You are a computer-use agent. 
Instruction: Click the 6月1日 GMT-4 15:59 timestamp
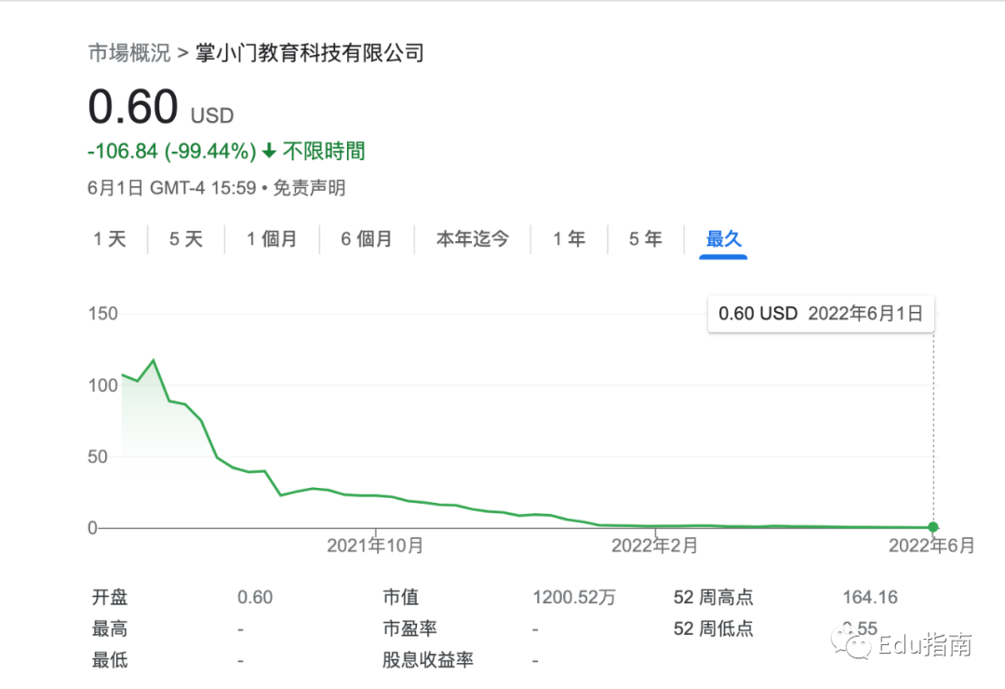pos(172,188)
